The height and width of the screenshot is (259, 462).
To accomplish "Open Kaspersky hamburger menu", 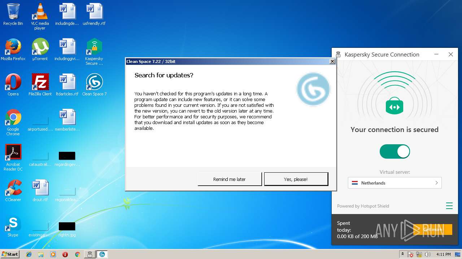I will (x=449, y=206).
